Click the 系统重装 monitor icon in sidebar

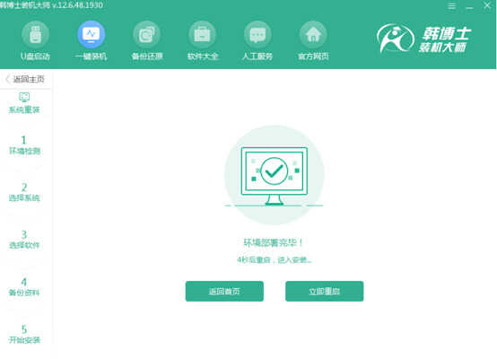tap(24, 97)
